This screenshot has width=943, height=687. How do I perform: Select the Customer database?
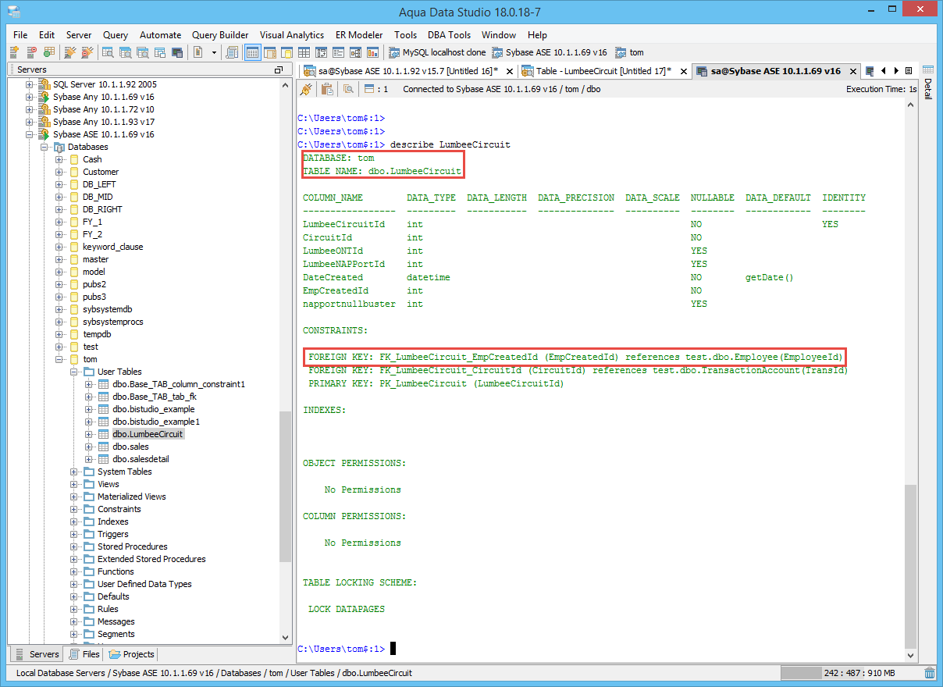coord(101,172)
